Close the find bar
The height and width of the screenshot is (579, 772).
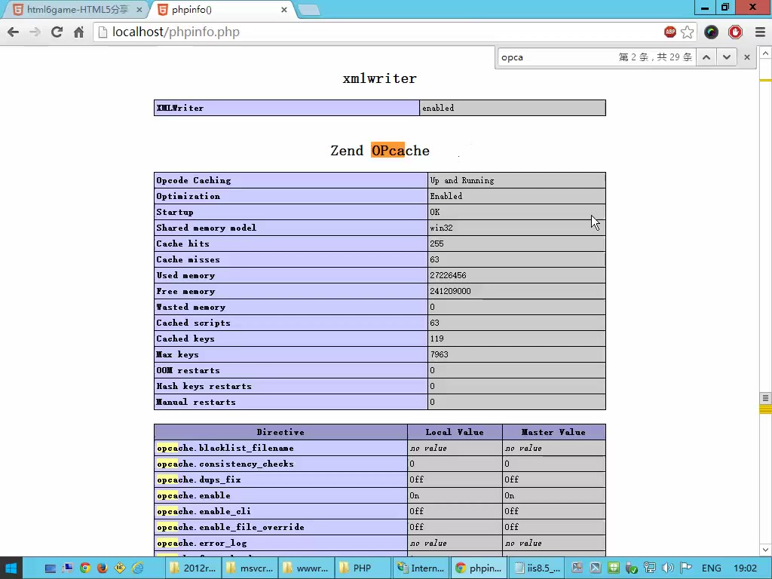(x=747, y=57)
